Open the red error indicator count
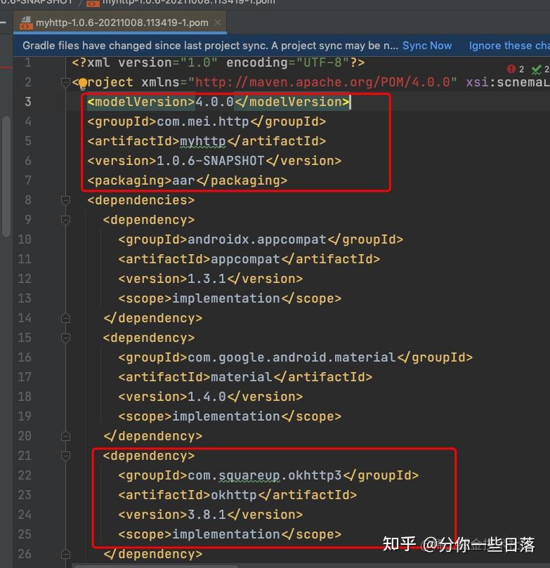550x568 pixels. (x=515, y=69)
